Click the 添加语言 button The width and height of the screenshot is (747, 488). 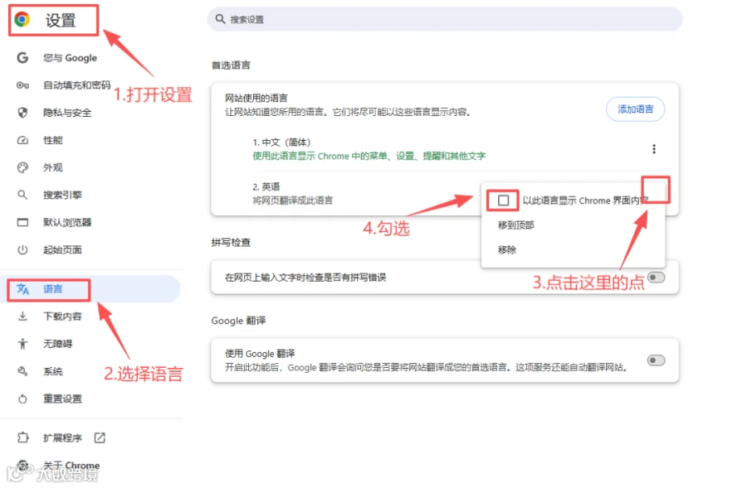[636, 109]
